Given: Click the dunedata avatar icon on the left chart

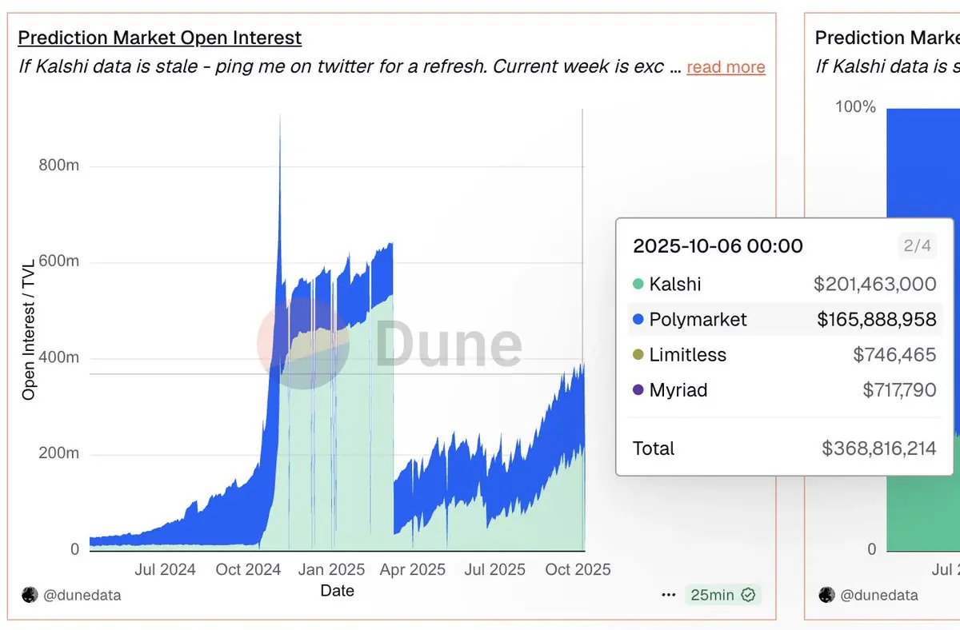Looking at the screenshot, I should coord(30,595).
